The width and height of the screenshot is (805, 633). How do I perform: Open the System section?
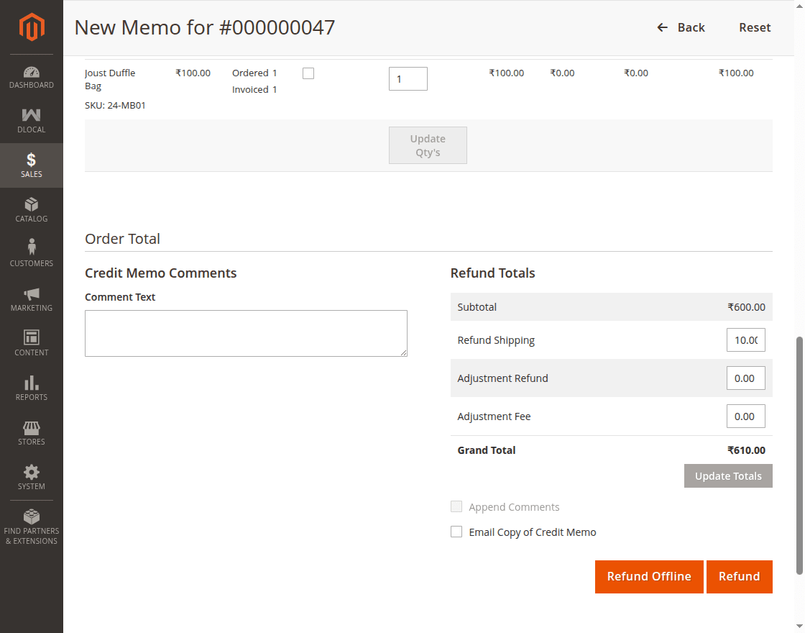tap(31, 477)
